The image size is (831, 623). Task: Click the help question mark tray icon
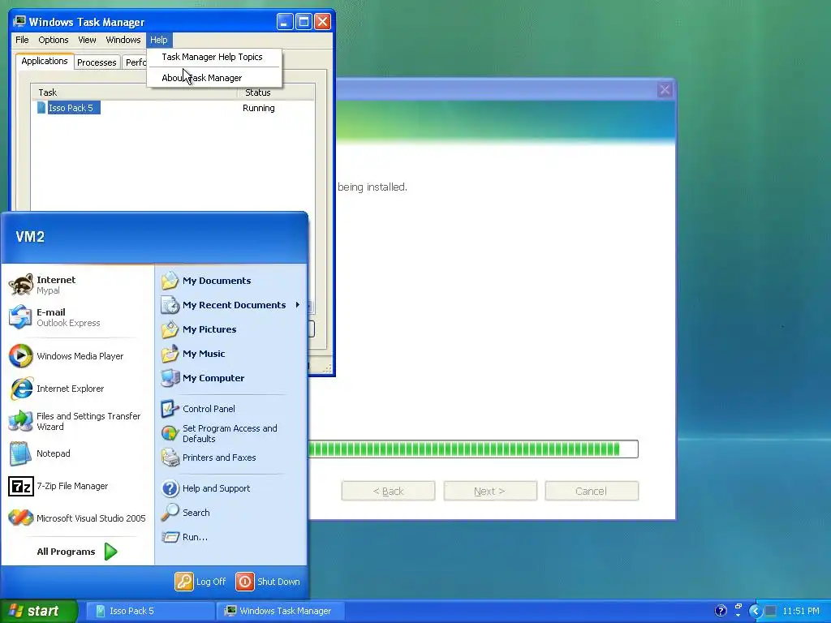click(x=721, y=611)
